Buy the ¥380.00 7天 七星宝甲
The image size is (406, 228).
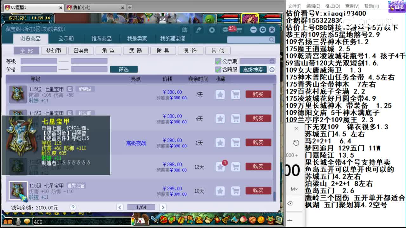pos(258,94)
